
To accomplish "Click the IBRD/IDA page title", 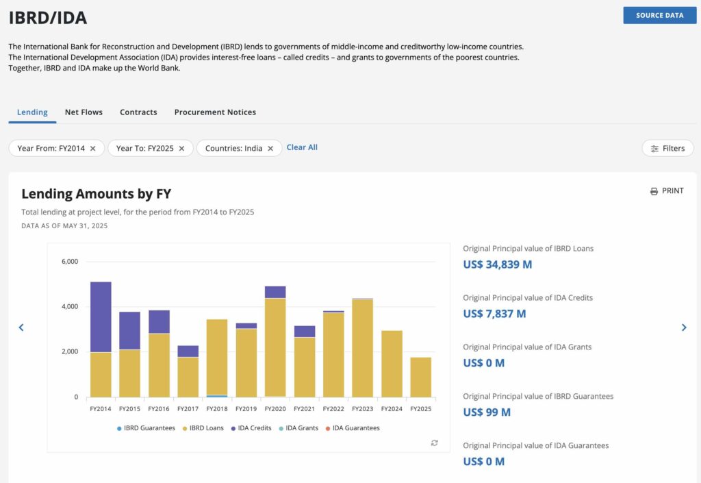I will (48, 18).
